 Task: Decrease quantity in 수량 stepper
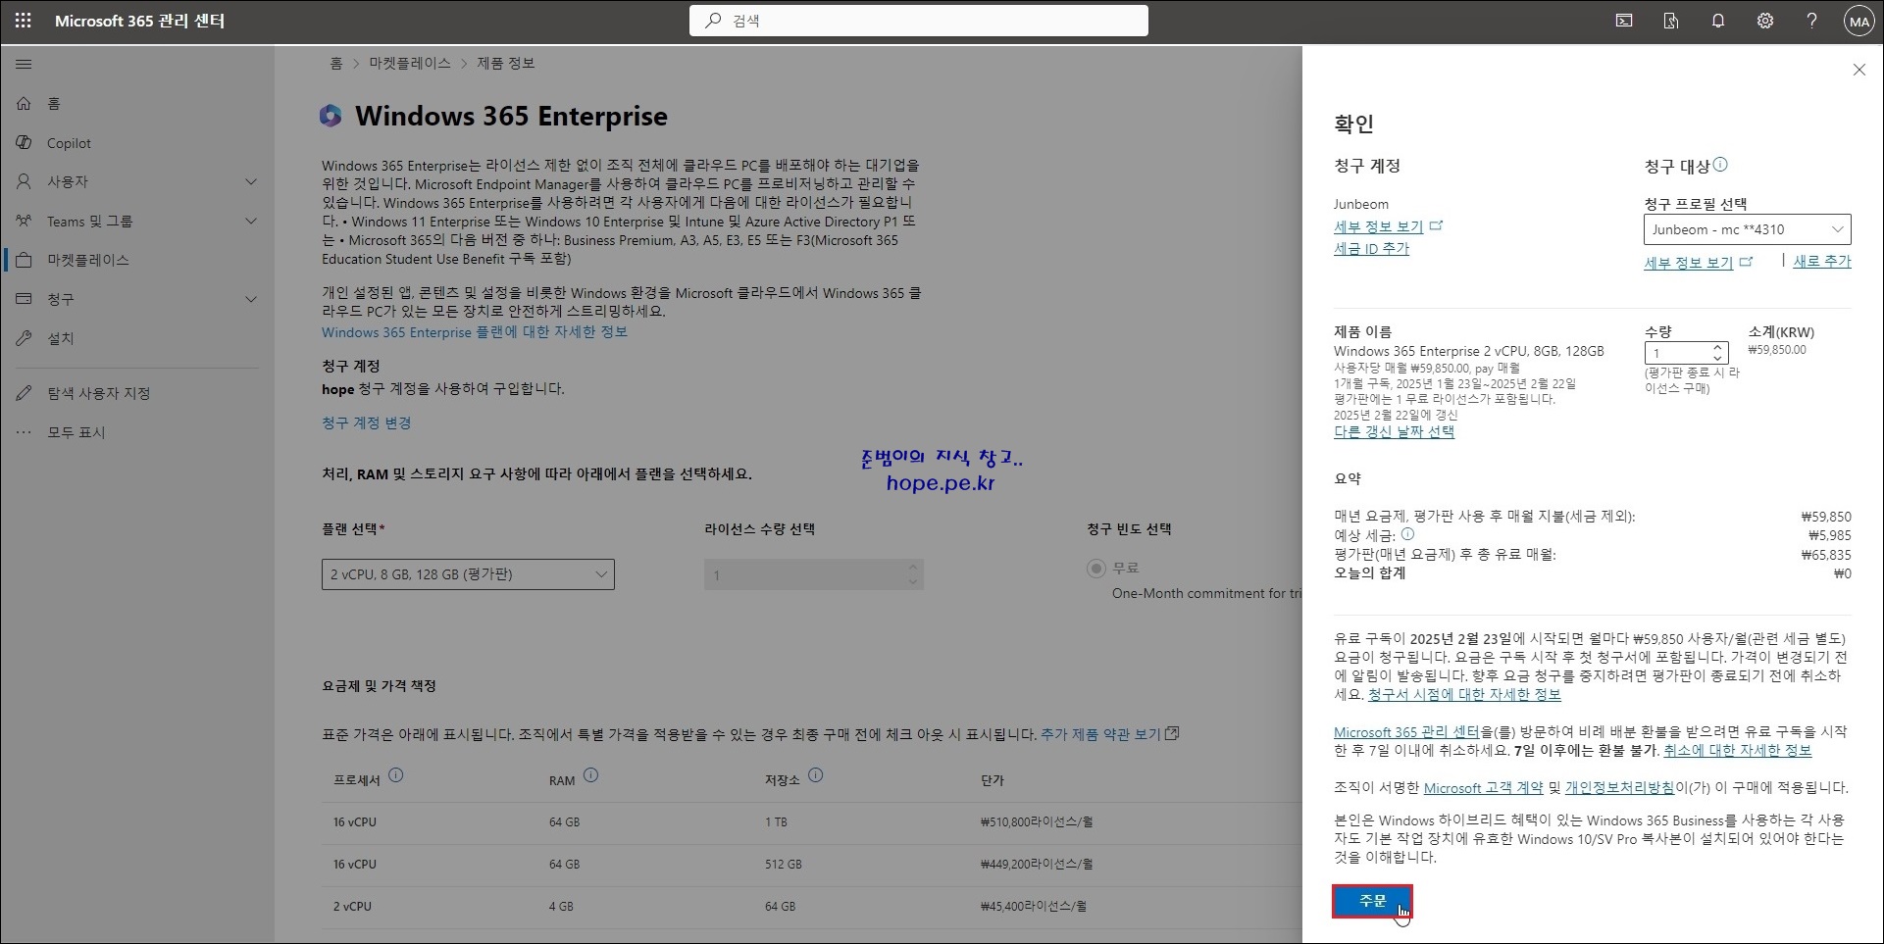coord(1718,358)
